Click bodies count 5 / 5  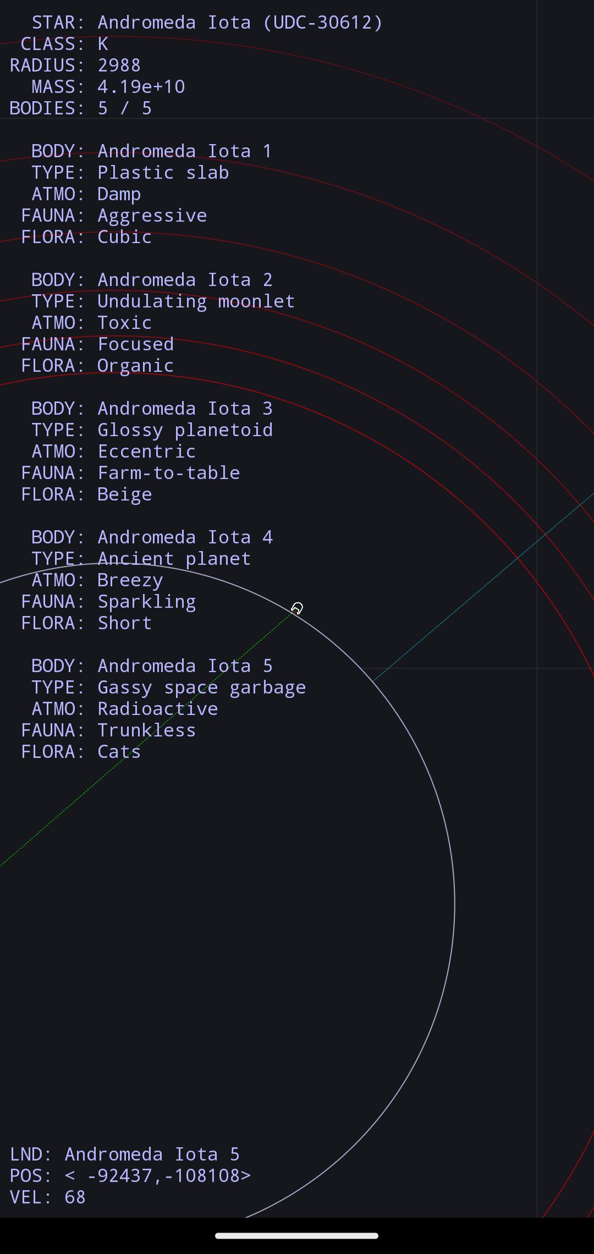(125, 108)
